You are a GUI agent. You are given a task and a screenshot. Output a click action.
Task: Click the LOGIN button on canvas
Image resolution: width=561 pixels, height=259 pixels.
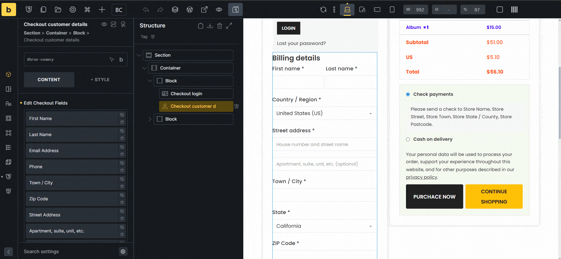click(288, 28)
